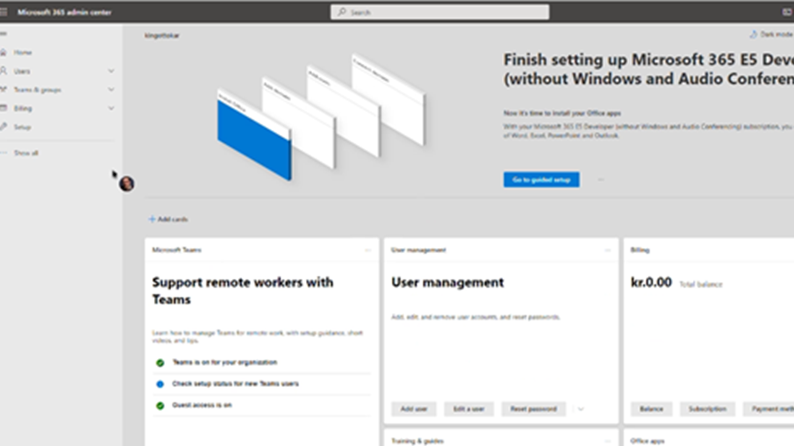Click the Finish setting up Microsoft 365 heading
This screenshot has width=794, height=446.
[649, 69]
